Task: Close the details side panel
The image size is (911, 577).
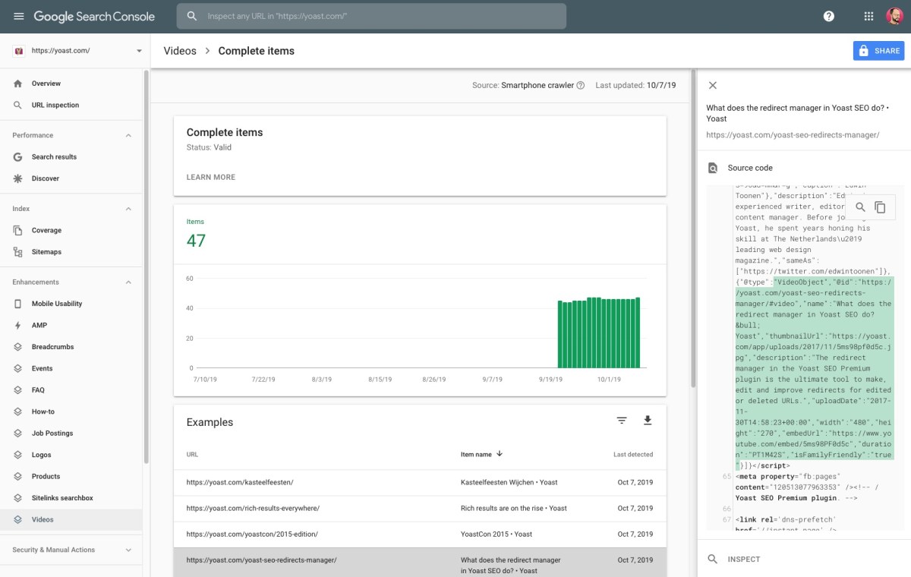Action: (712, 86)
